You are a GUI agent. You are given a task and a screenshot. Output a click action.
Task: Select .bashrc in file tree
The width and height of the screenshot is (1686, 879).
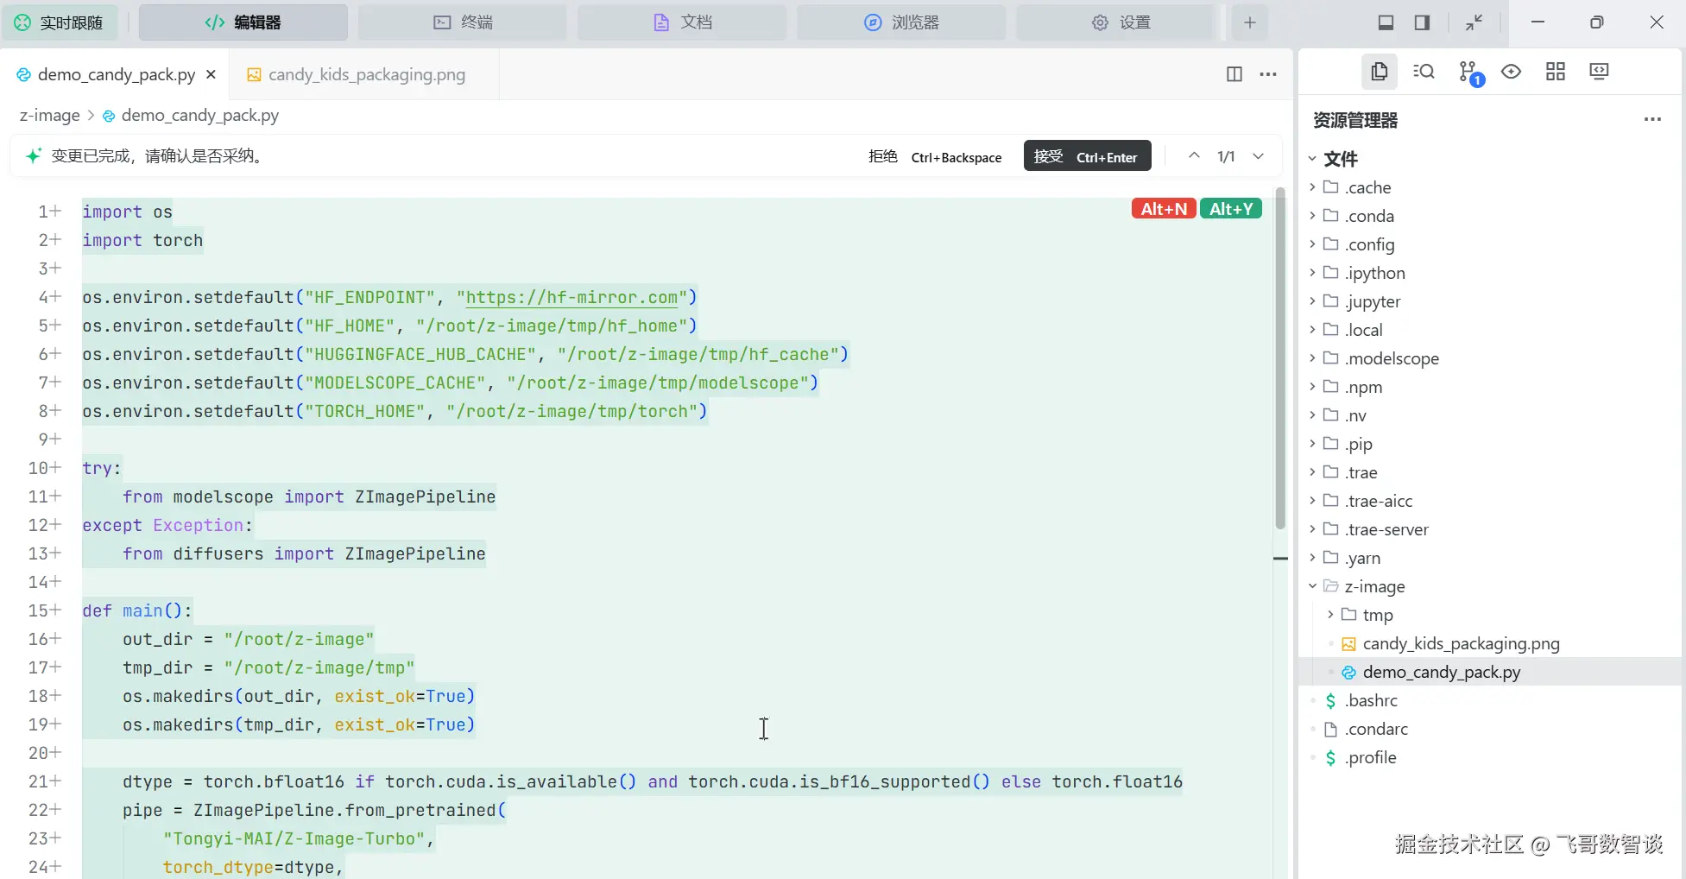(x=1370, y=700)
